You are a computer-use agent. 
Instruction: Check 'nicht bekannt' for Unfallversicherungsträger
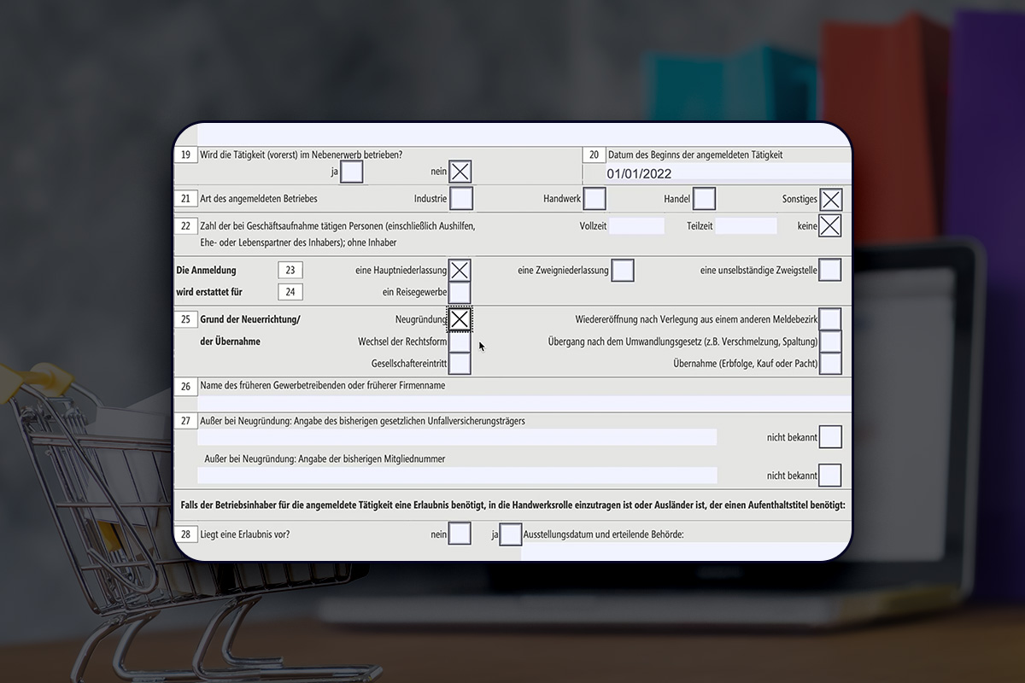tap(829, 437)
